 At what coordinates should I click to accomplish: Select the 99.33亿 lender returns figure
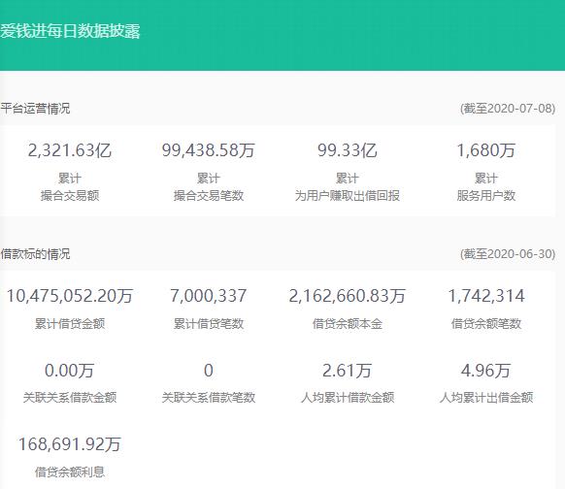347,150
